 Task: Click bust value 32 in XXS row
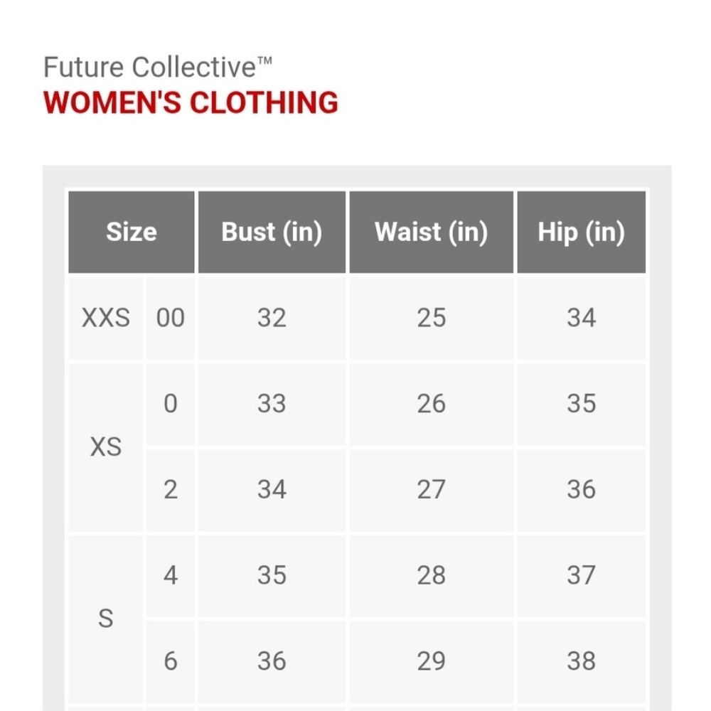click(x=272, y=318)
